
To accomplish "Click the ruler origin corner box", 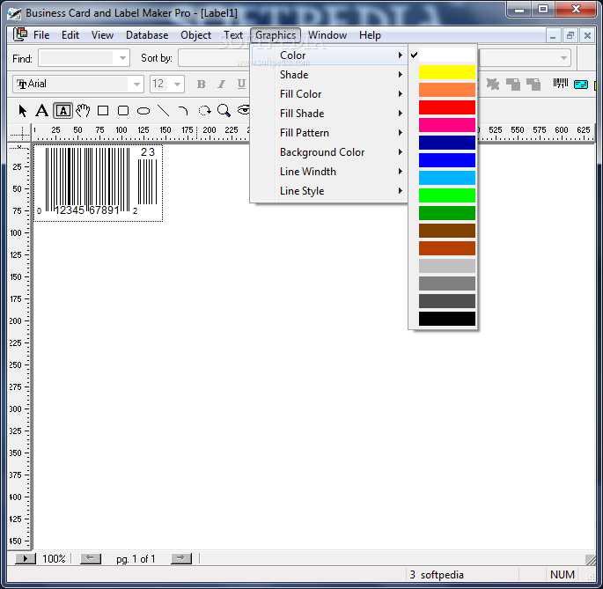I will pos(18,133).
